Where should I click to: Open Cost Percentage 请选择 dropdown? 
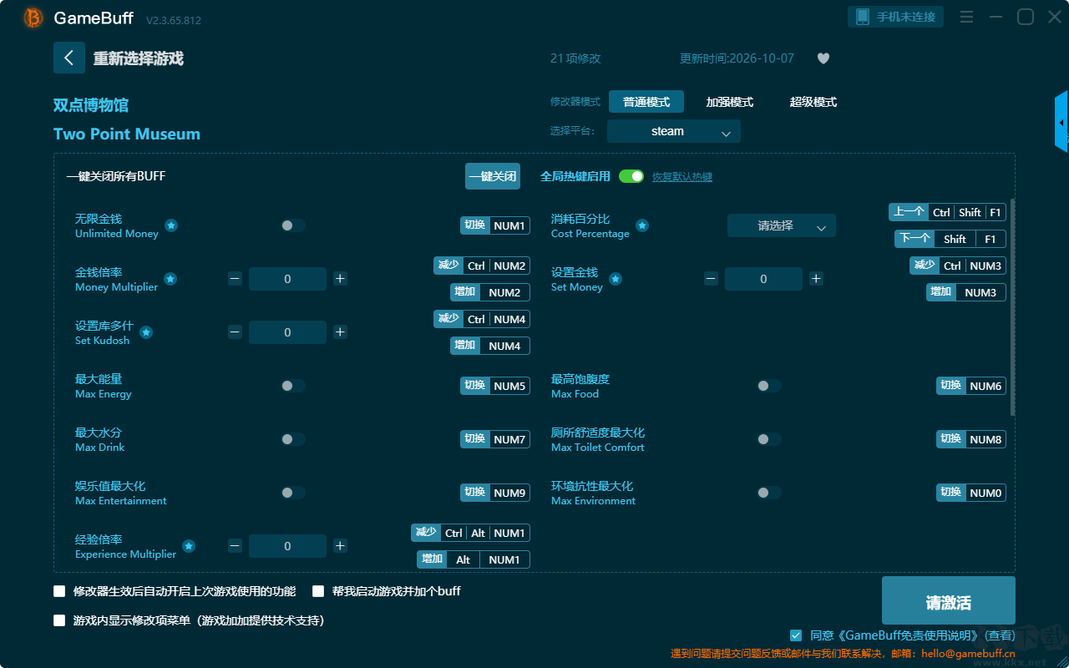point(782,225)
